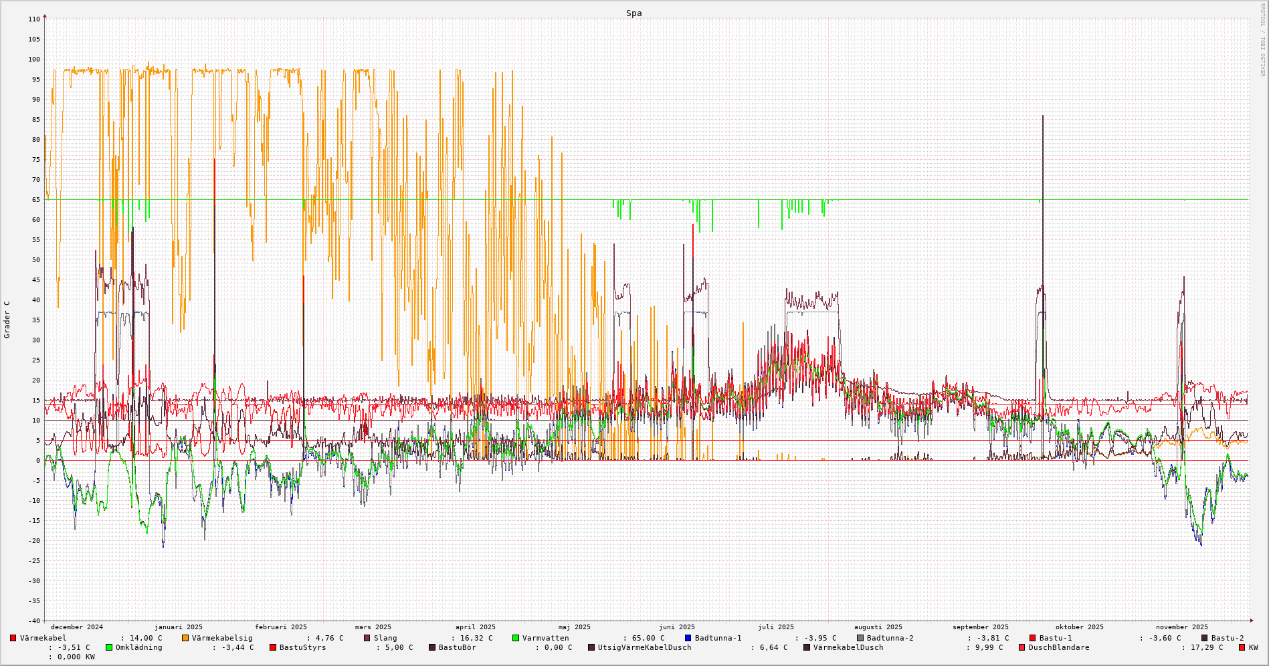Screen dimensions: 1269x666
Task: Click the UtsigVärmeKabelDusch legend label
Action: (644, 647)
